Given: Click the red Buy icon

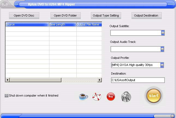Looking at the screenshot, I should tap(111, 97).
